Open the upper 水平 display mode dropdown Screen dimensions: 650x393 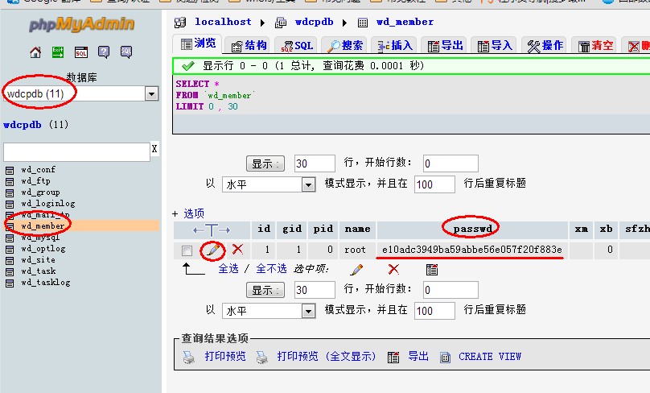coord(308,184)
